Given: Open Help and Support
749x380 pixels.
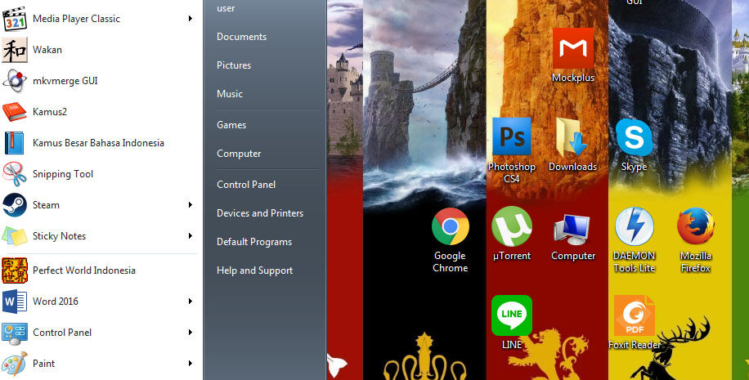Looking at the screenshot, I should pos(254,270).
